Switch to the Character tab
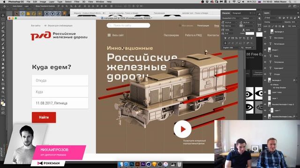This screenshot has width=300, height=168. [226, 13]
